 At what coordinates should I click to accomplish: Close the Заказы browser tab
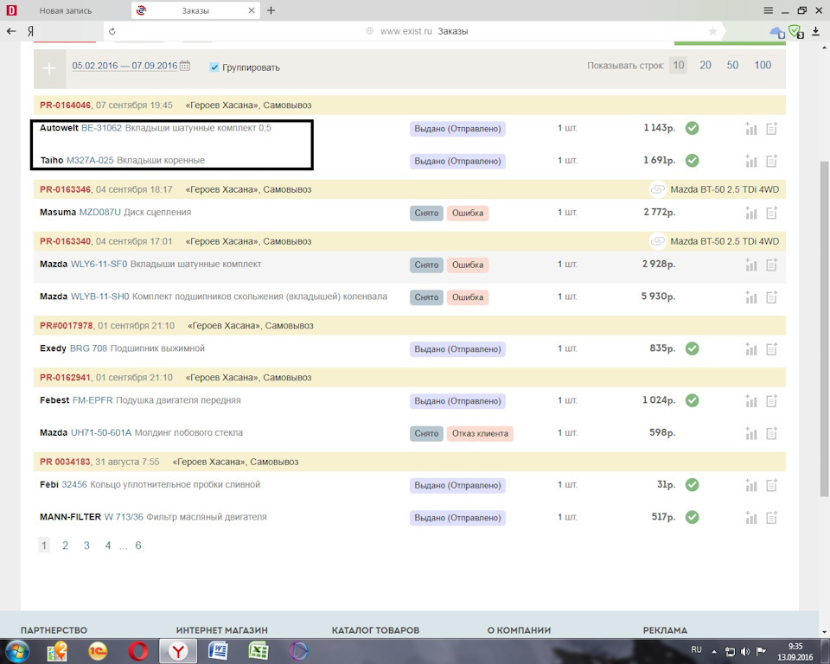[x=252, y=10]
